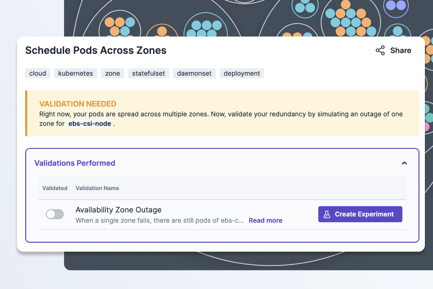Select the kubernetes tag

[x=75, y=73]
